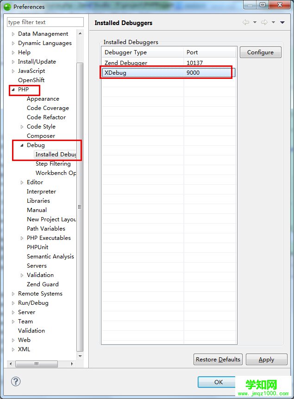Select Installed Debuggers tree item
Image resolution: width=294 pixels, height=399 pixels.
coord(56,154)
